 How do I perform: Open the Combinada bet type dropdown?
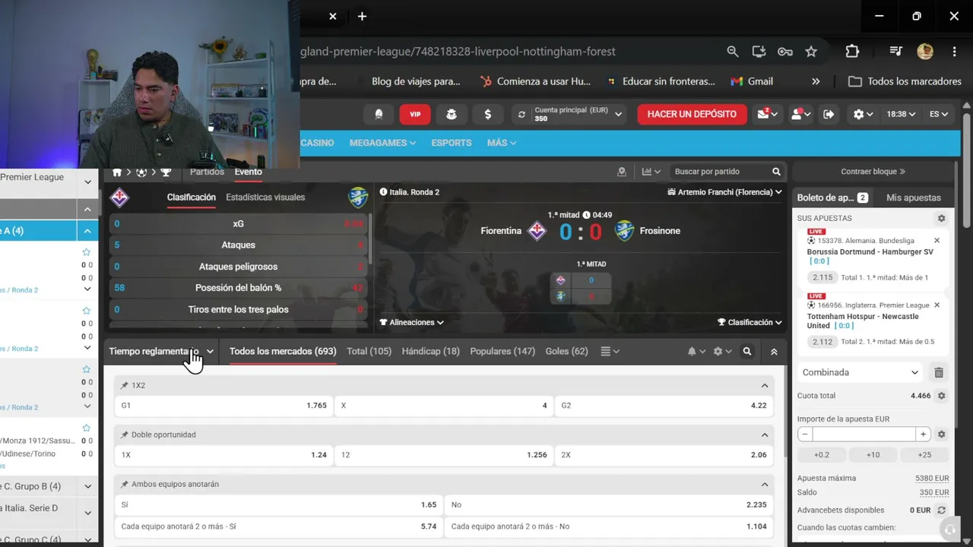point(860,372)
